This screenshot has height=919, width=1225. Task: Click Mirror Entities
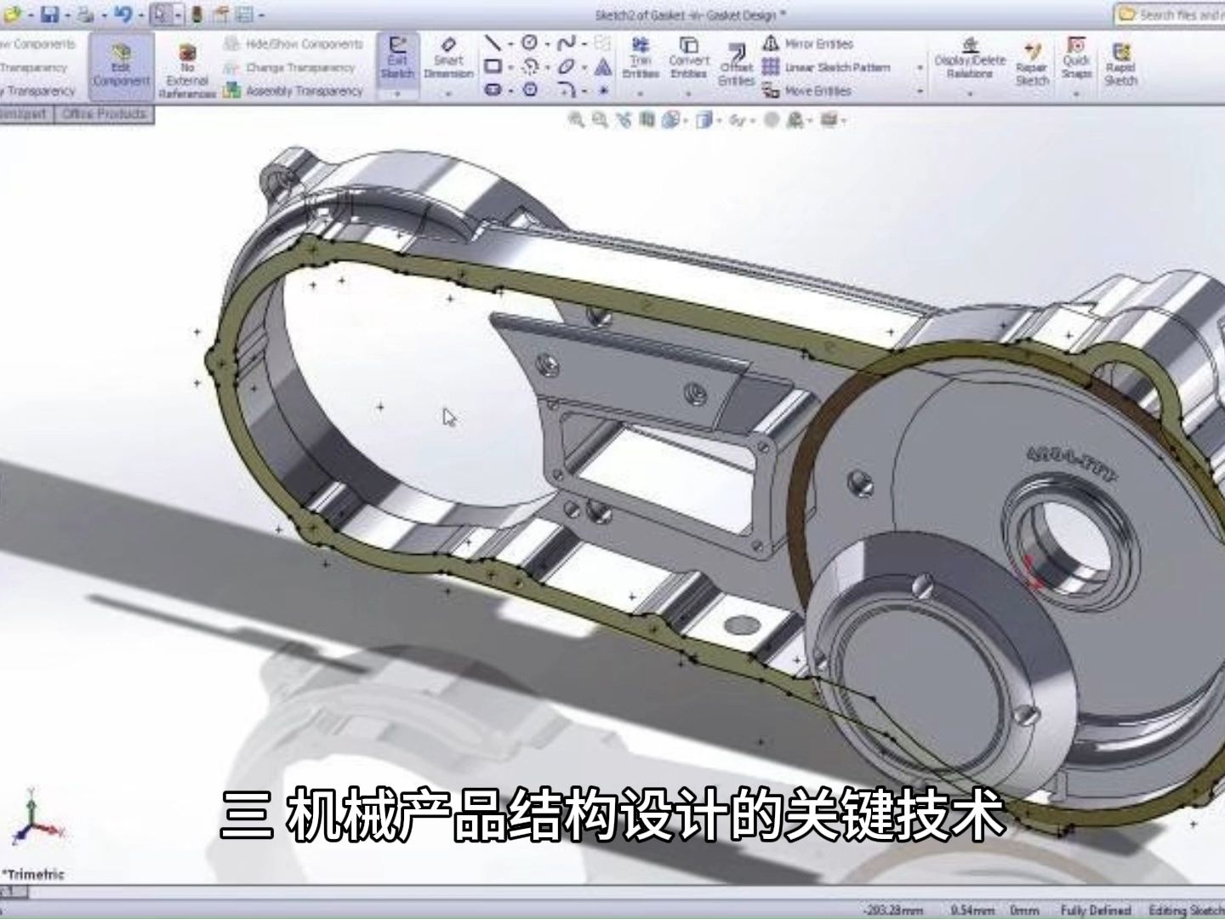[807, 43]
